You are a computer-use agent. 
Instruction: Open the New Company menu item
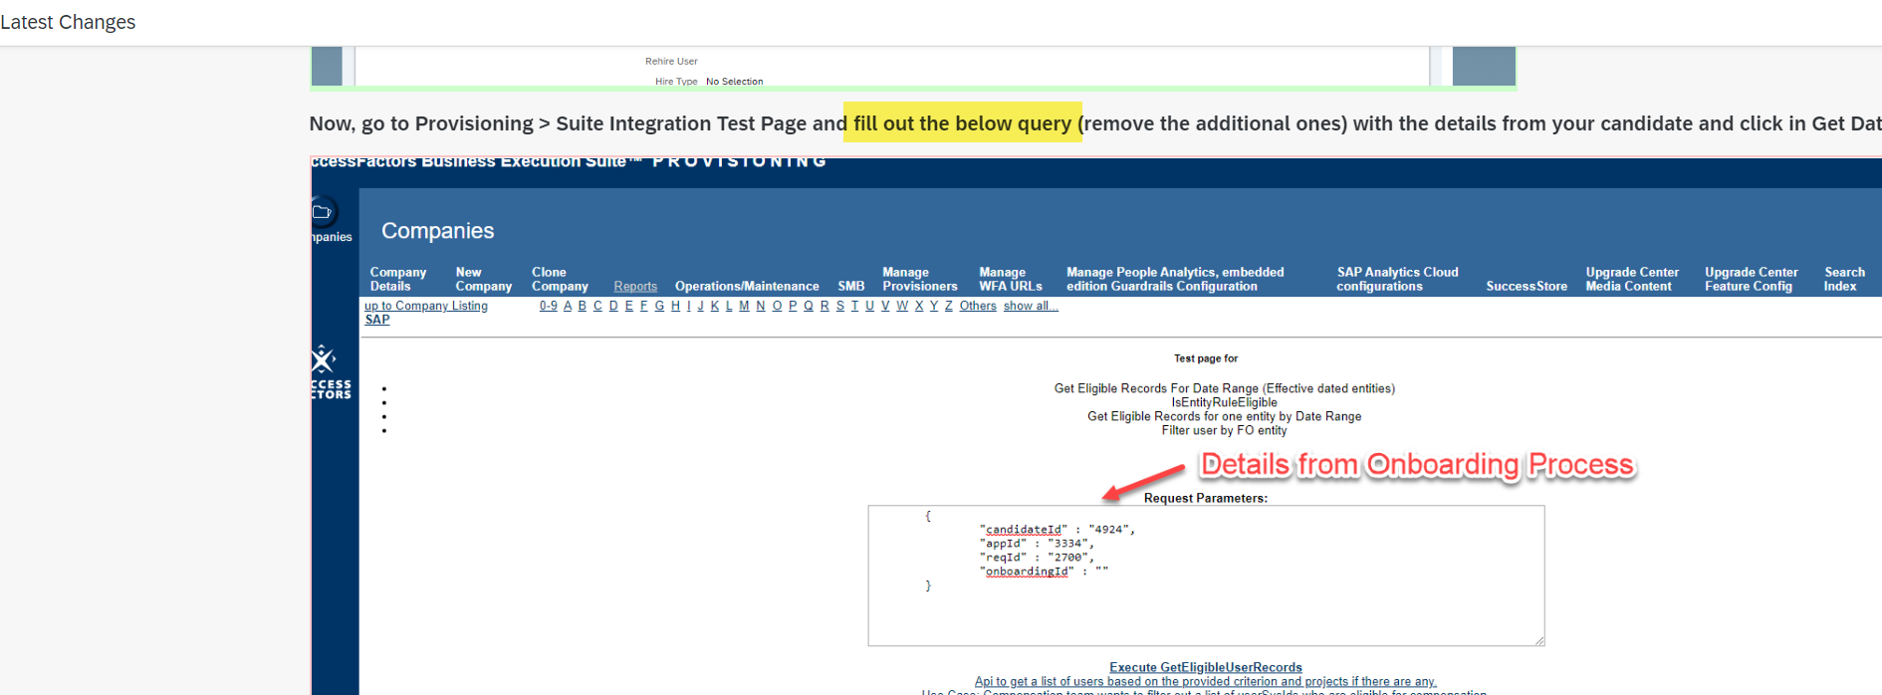484,279
